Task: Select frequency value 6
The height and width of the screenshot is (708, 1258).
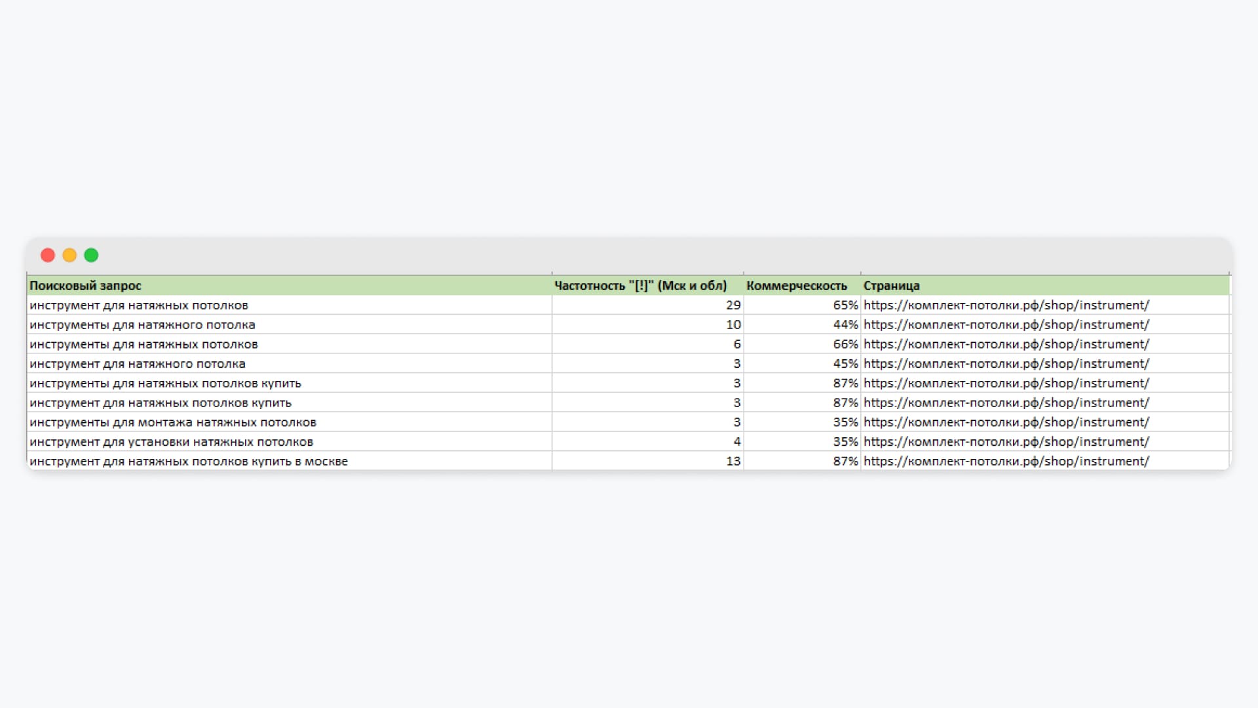Action: coord(647,344)
